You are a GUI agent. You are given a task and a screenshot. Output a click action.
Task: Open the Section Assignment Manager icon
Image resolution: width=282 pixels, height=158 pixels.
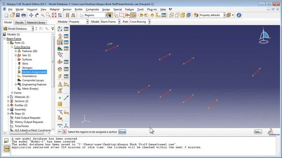(x=66, y=43)
